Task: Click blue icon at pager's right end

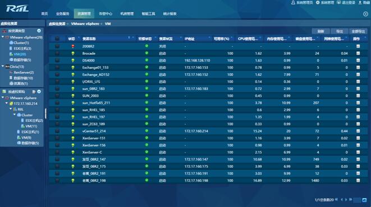Action: [x=364, y=200]
